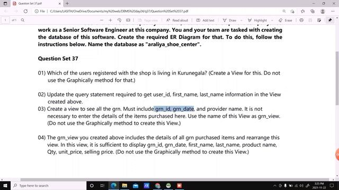
Task: Fit PDF page to width
Action: click(x=128, y=20)
